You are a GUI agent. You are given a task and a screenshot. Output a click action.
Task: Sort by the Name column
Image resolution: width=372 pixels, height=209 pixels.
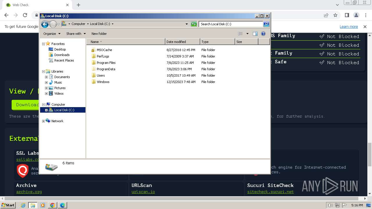pyautogui.click(x=126, y=42)
